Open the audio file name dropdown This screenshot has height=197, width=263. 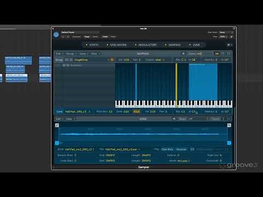tap(123, 149)
